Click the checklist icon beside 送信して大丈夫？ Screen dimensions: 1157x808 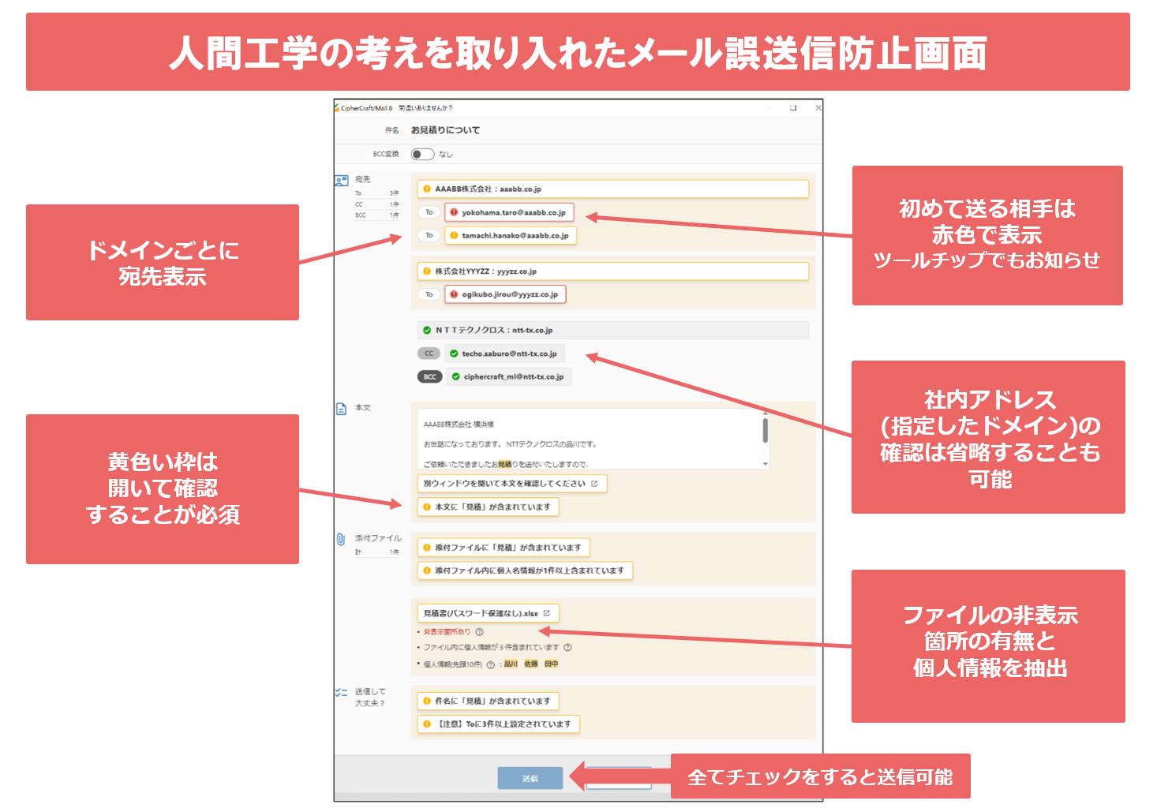[340, 692]
